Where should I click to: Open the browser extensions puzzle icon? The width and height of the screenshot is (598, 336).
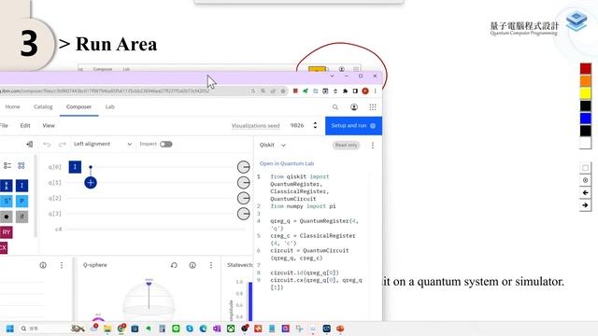(345, 91)
